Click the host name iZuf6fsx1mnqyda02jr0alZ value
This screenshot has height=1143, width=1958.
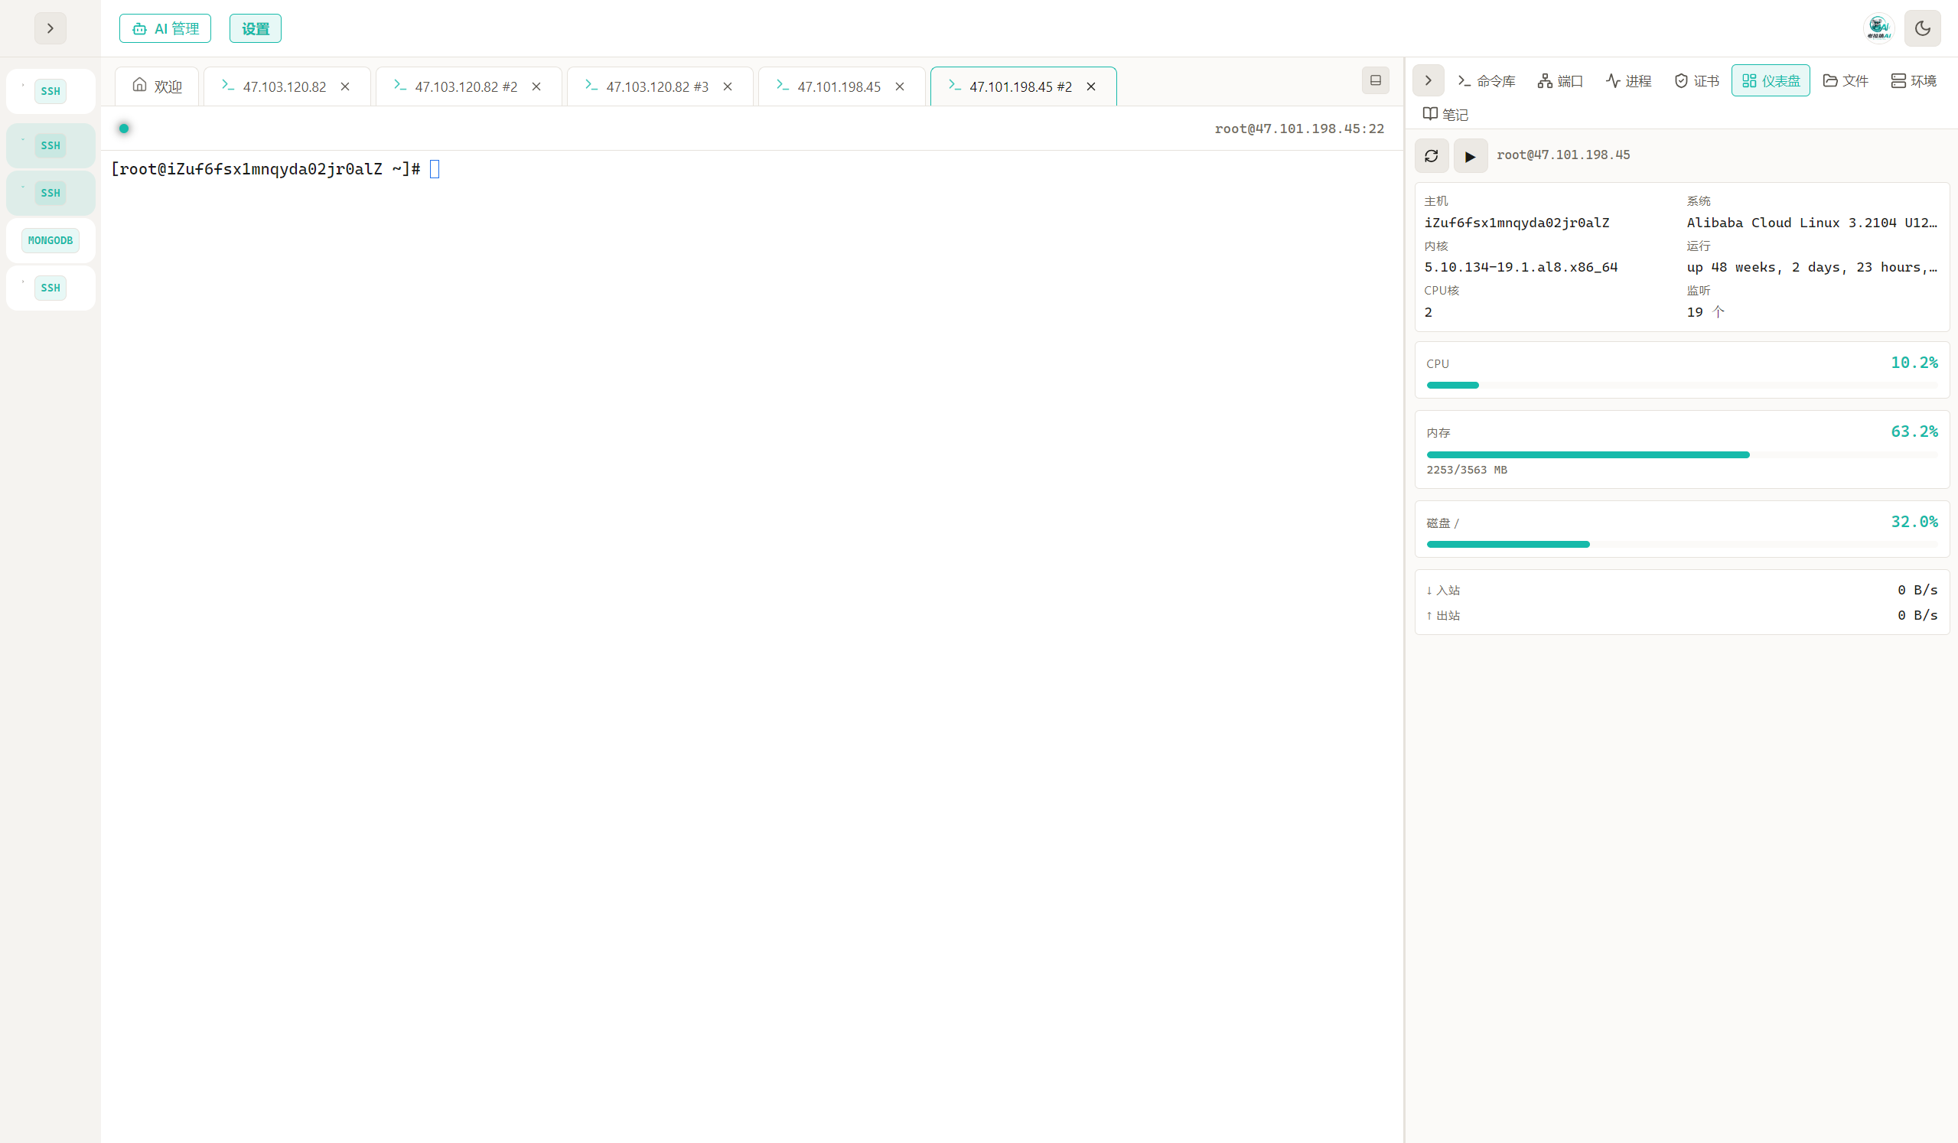pos(1517,223)
